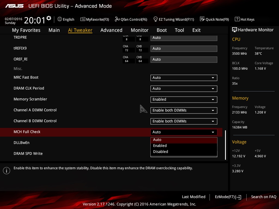Open the My Favorites tab
Image resolution: width=279 pixels, height=209 pixels.
coord(26,30)
